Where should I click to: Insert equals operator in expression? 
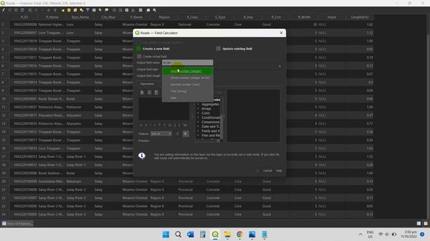point(141,125)
